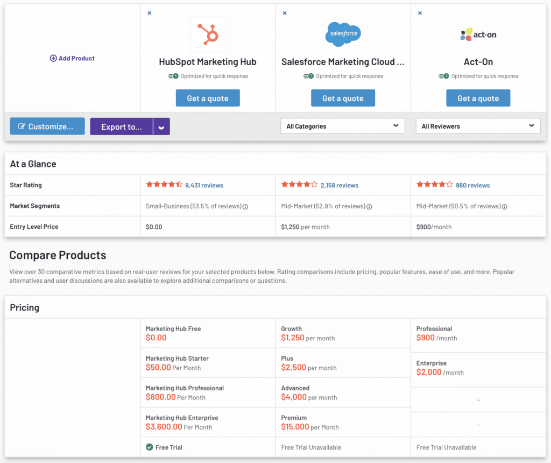
Task: Click the Add Product plus icon
Action: [53, 58]
